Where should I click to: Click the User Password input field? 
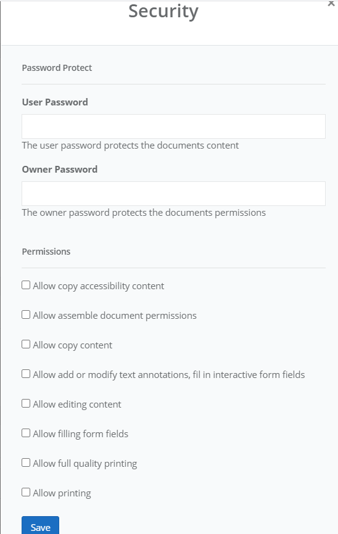173,126
